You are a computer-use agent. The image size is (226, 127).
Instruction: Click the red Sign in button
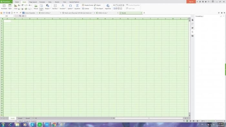coord(191,2)
